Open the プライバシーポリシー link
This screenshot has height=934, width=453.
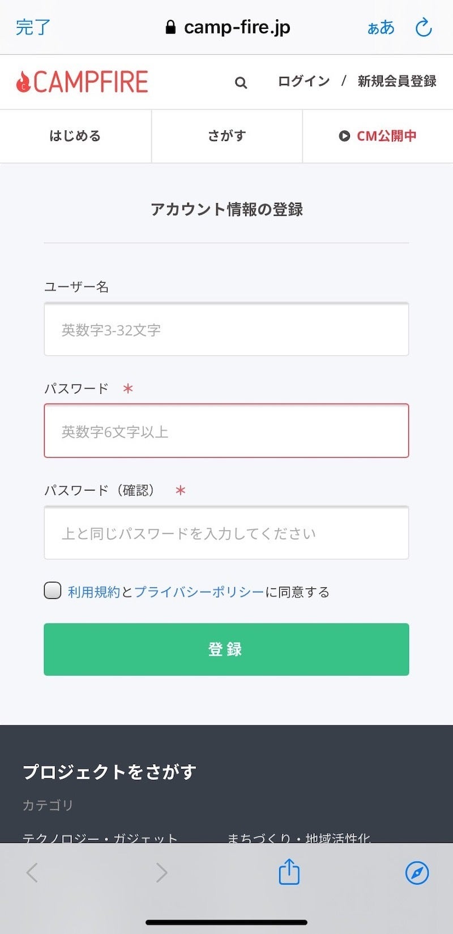[x=199, y=592]
